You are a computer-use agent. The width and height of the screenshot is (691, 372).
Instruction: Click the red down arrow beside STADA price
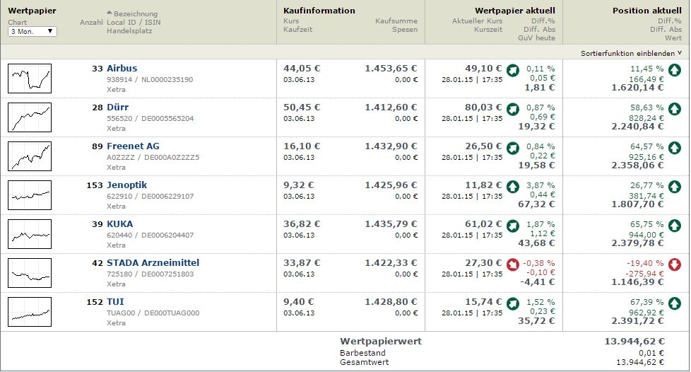(x=513, y=265)
